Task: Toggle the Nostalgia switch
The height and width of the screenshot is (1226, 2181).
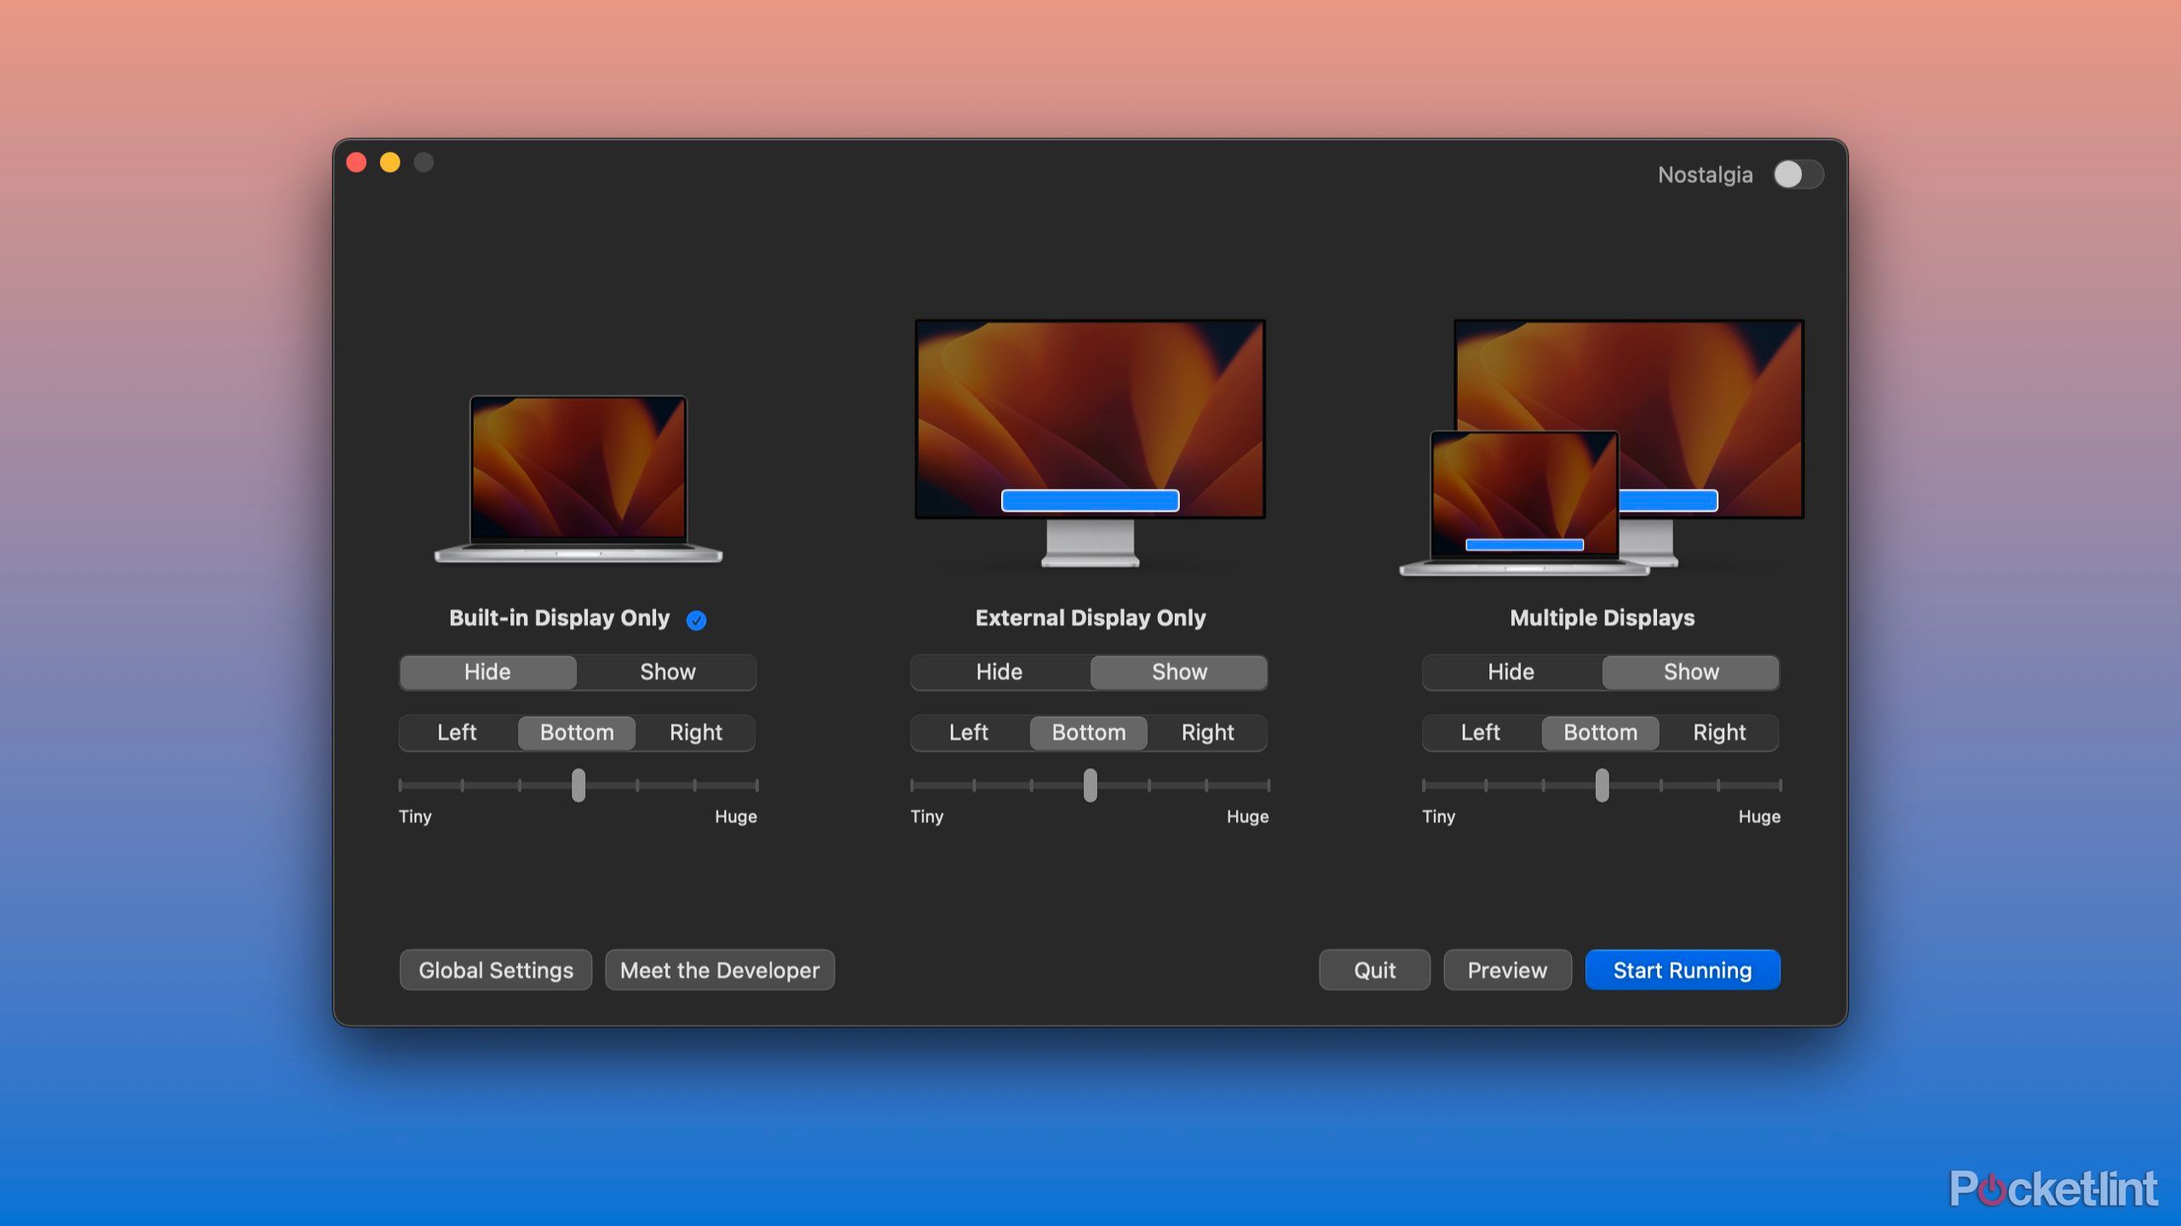Action: (1798, 175)
